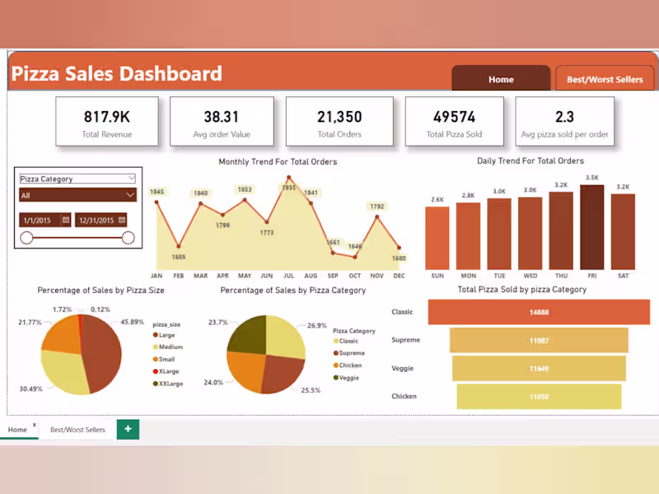Click the Best/Worst Sellers button at top right
The height and width of the screenshot is (494, 659).
(605, 79)
